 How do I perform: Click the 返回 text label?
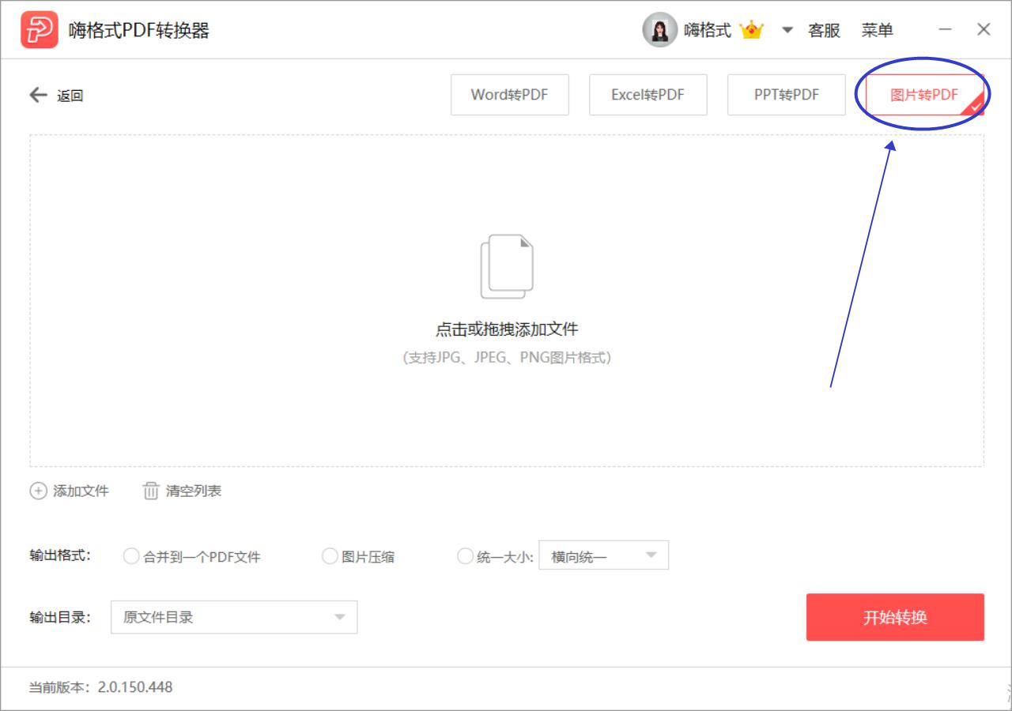pos(70,96)
